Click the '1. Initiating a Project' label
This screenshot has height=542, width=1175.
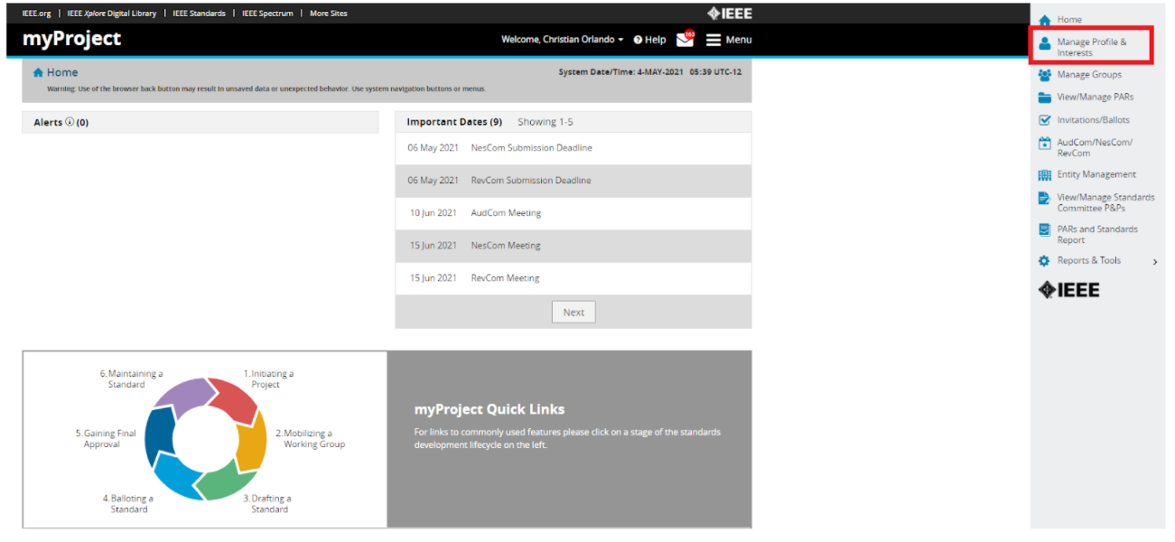(x=268, y=379)
